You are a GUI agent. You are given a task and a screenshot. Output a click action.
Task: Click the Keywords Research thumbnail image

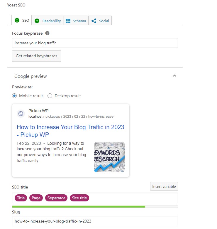pyautogui.click(x=109, y=157)
